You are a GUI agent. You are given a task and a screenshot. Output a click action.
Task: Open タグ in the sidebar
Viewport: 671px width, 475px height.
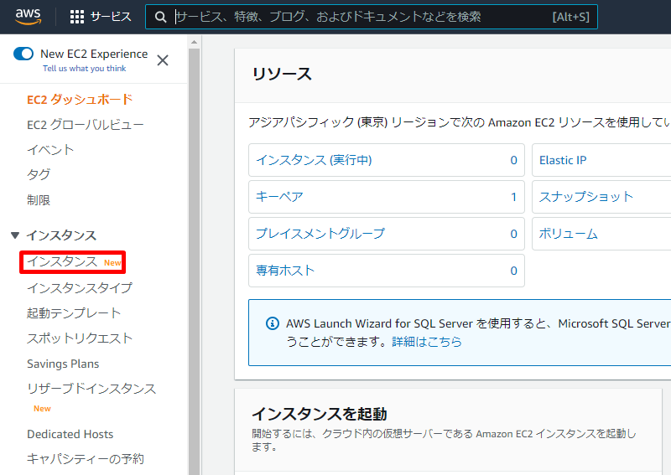[38, 174]
